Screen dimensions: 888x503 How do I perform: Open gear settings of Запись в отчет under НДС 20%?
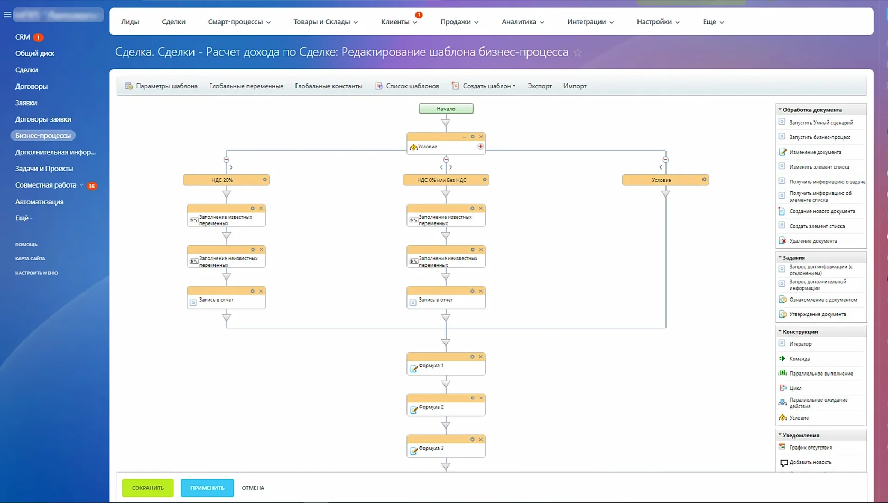[x=253, y=291]
